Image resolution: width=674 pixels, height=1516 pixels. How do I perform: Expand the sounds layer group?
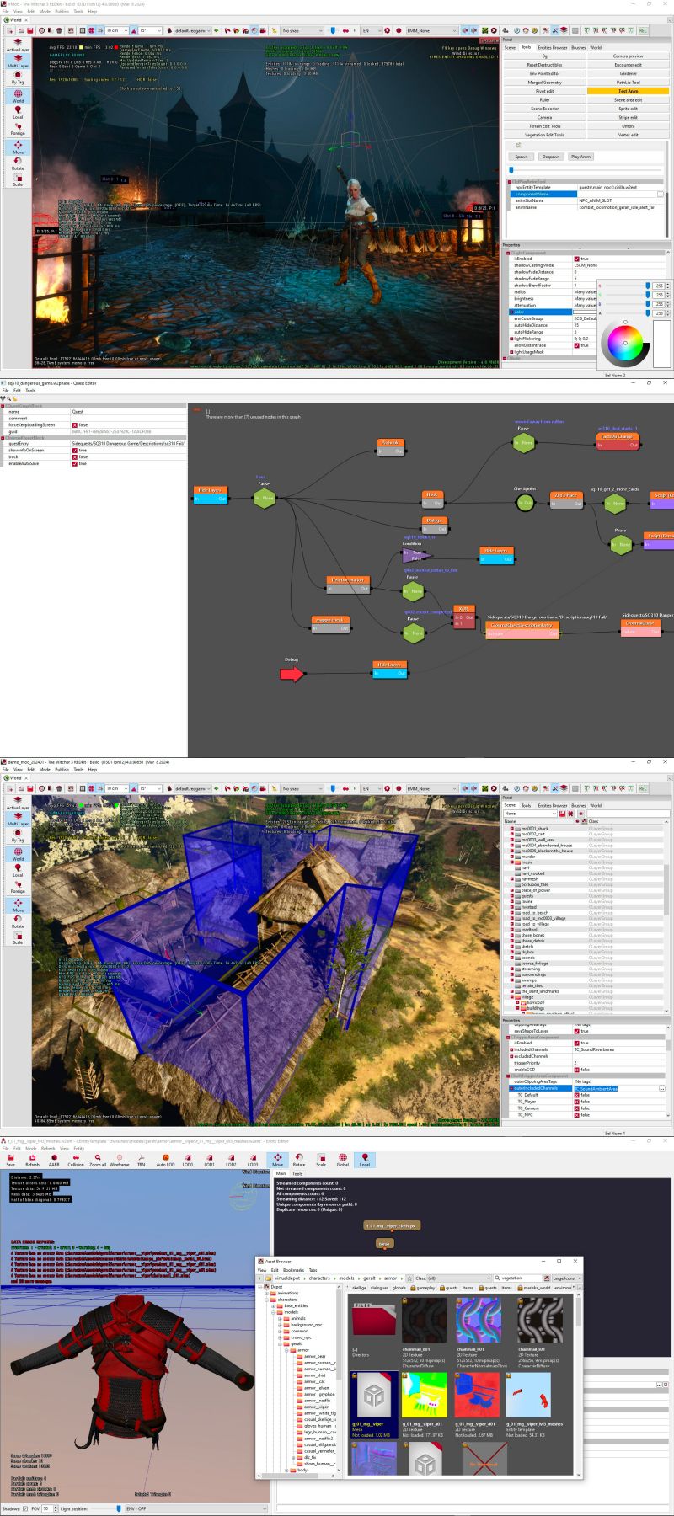(511, 958)
